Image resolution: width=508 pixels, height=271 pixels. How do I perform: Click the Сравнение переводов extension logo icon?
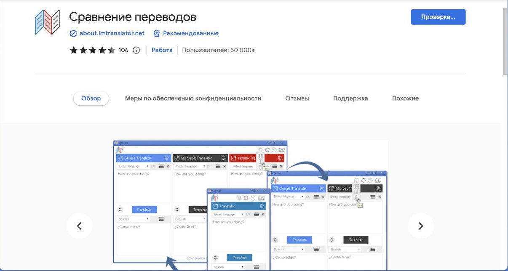[48, 22]
